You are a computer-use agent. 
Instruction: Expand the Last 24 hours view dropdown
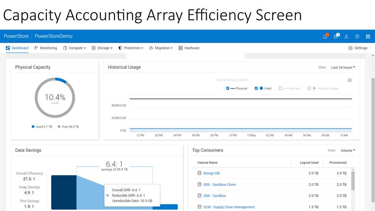(343, 68)
